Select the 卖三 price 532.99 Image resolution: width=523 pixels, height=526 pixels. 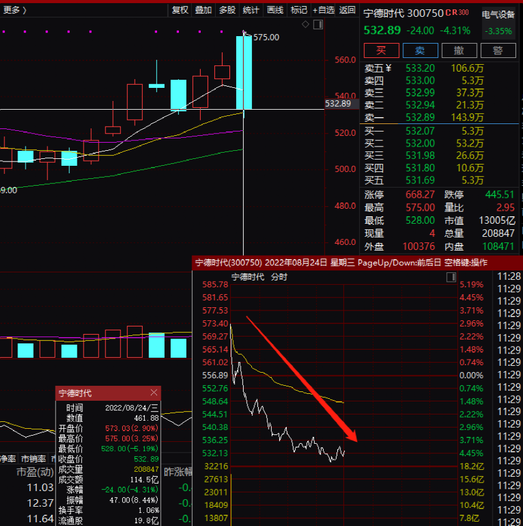(420, 93)
